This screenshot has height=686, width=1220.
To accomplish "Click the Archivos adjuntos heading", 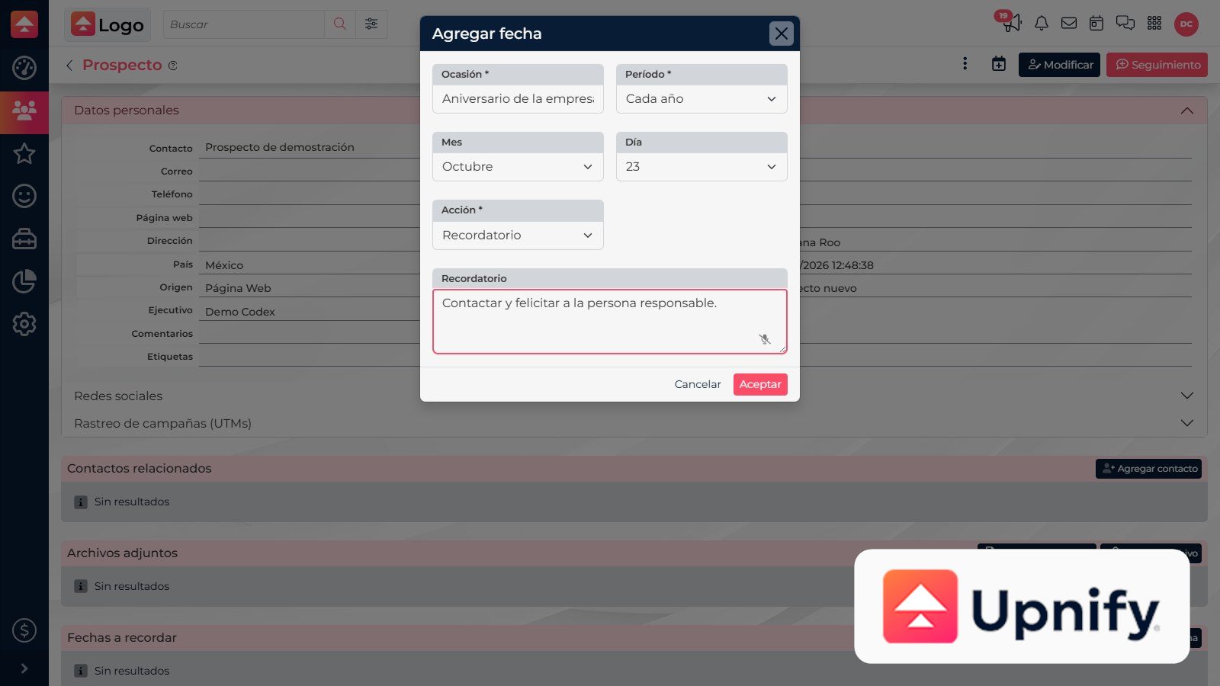I will point(122,553).
